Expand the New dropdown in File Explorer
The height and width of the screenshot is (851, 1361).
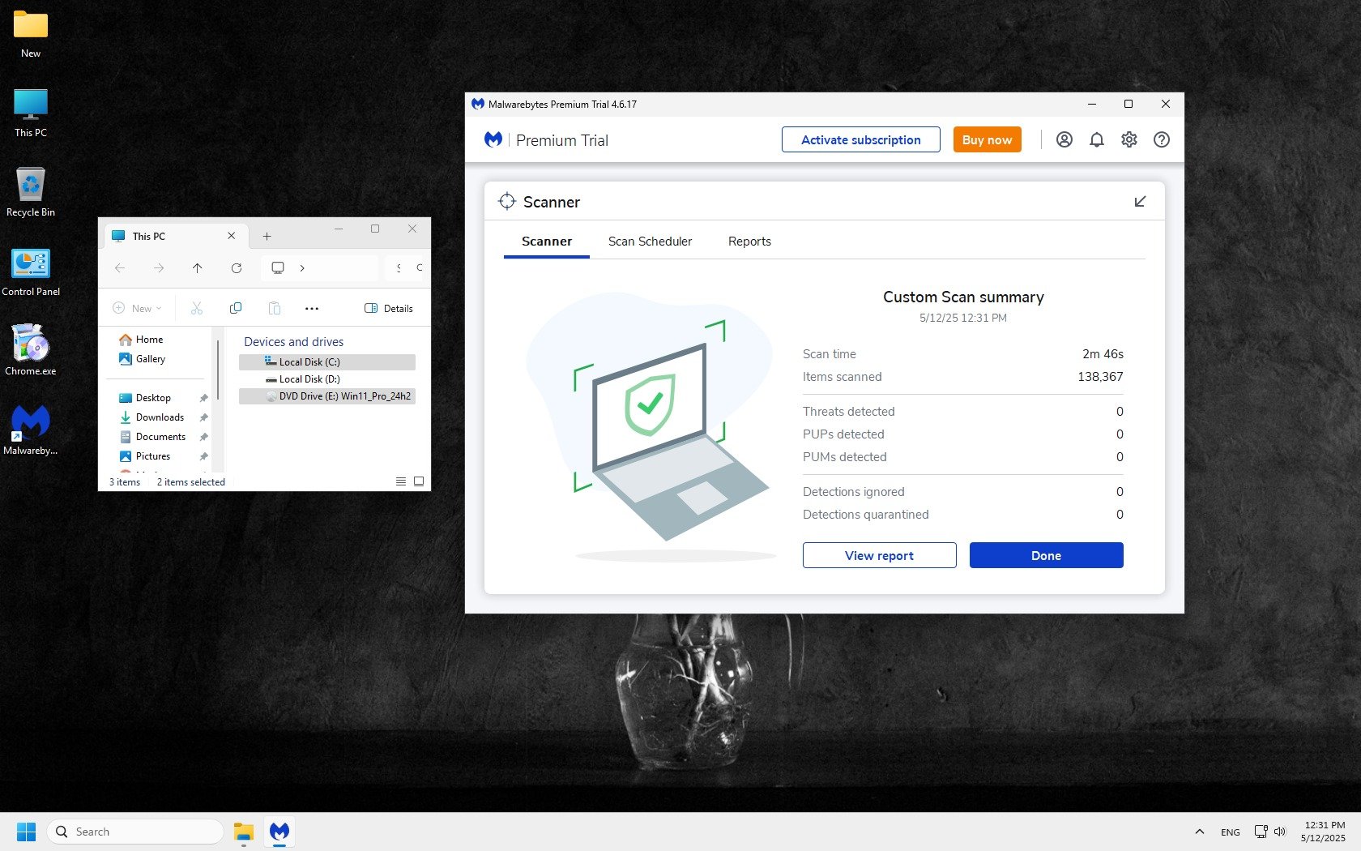tap(137, 308)
